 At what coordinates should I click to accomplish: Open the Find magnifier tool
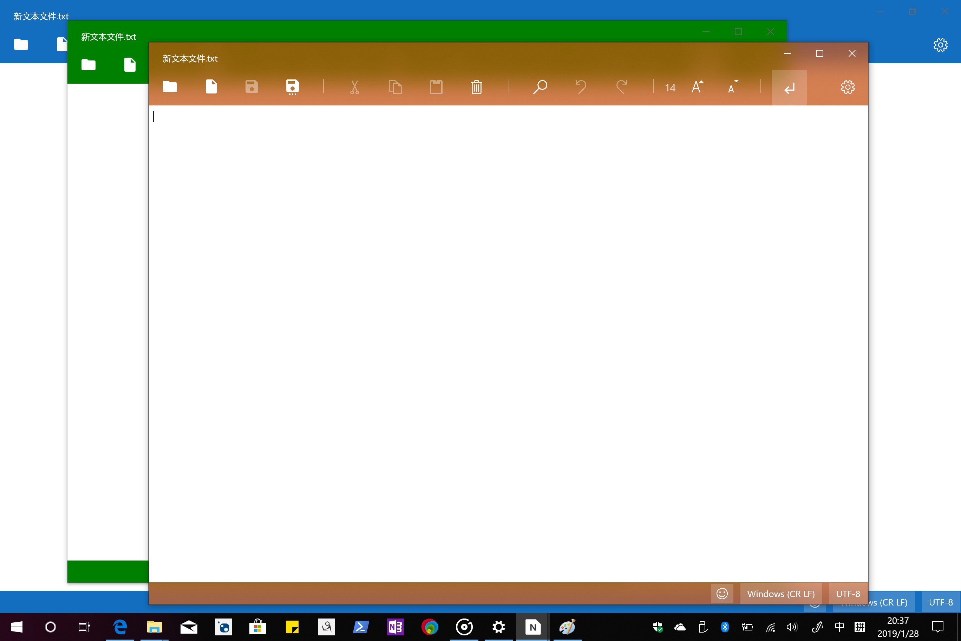[x=540, y=87]
